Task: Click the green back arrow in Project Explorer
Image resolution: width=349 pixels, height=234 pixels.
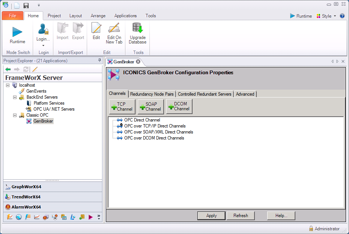Action: click(x=8, y=69)
